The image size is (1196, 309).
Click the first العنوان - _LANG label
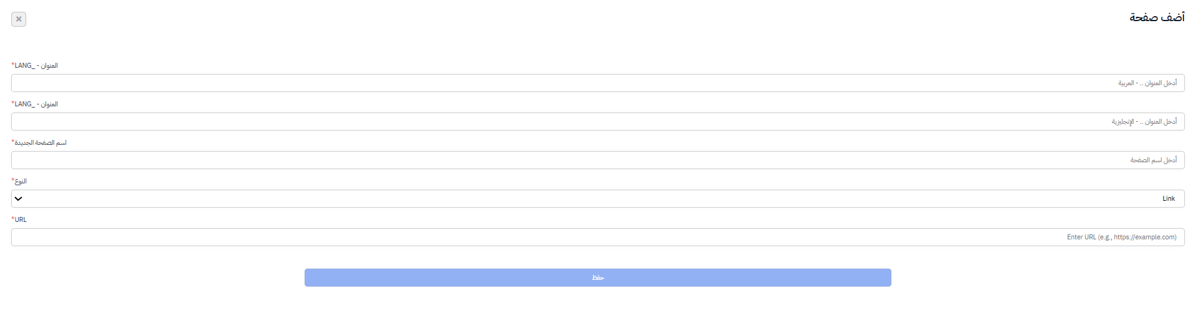click(x=36, y=65)
